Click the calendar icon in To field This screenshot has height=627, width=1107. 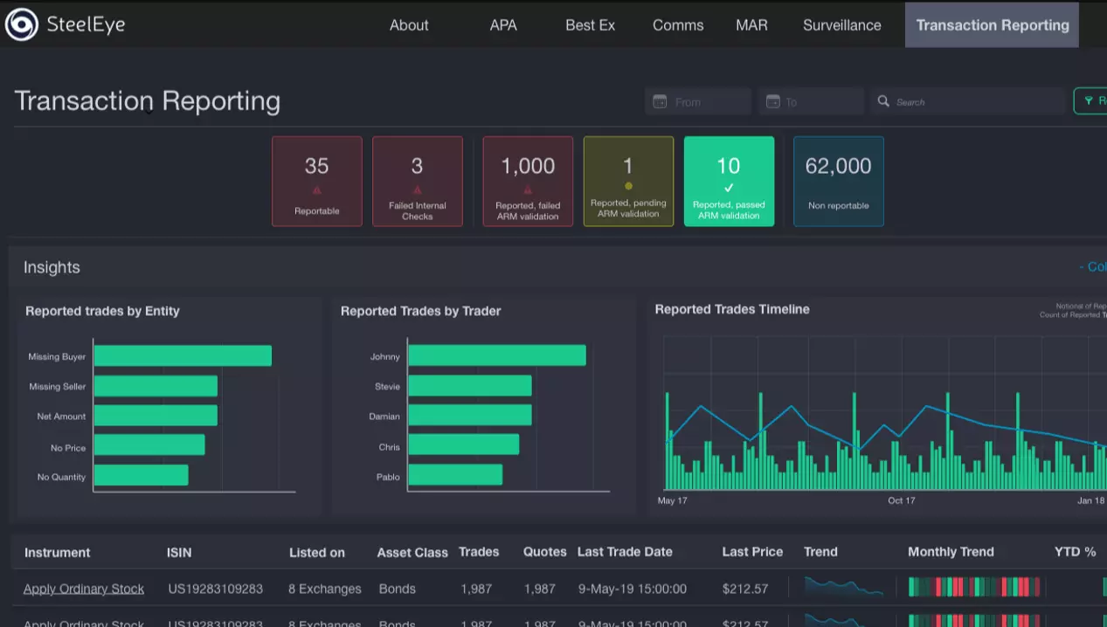click(x=772, y=101)
